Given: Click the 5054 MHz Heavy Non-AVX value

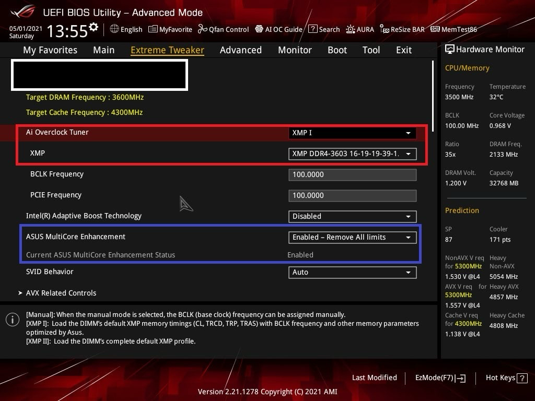Looking at the screenshot, I should coord(504,277).
